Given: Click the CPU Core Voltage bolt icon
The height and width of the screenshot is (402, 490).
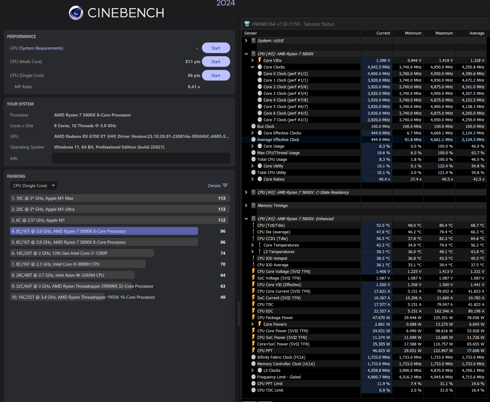Looking at the screenshot, I should coord(253,271).
